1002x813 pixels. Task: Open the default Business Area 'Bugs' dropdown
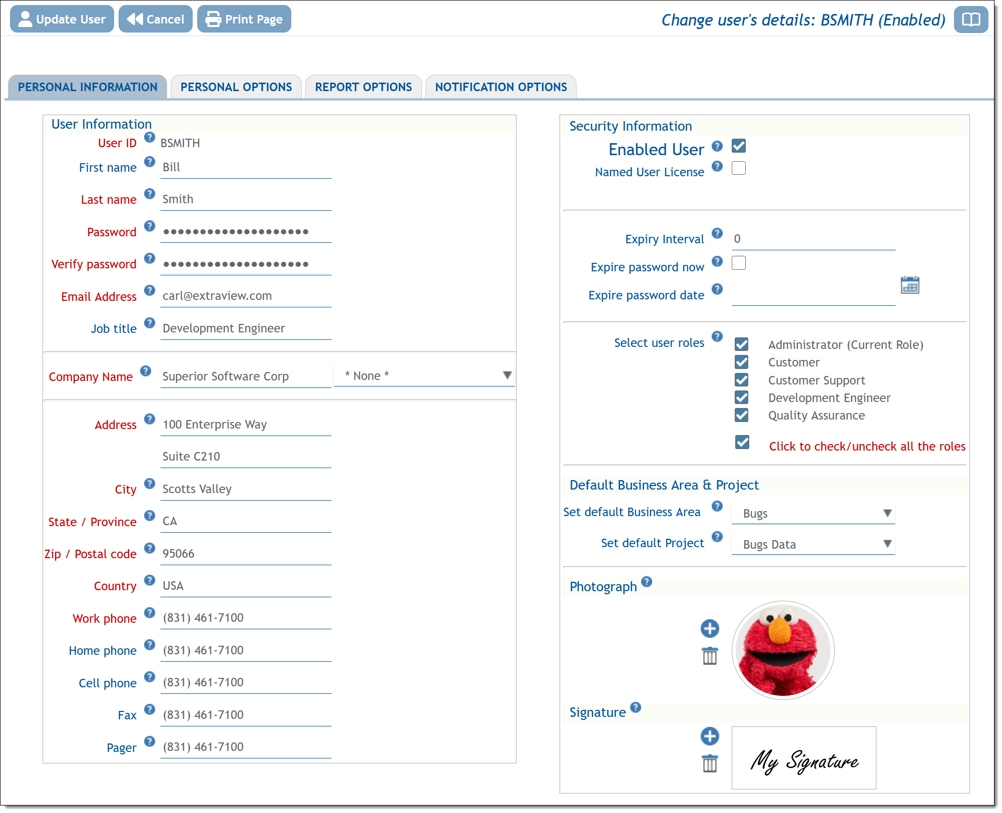point(813,514)
